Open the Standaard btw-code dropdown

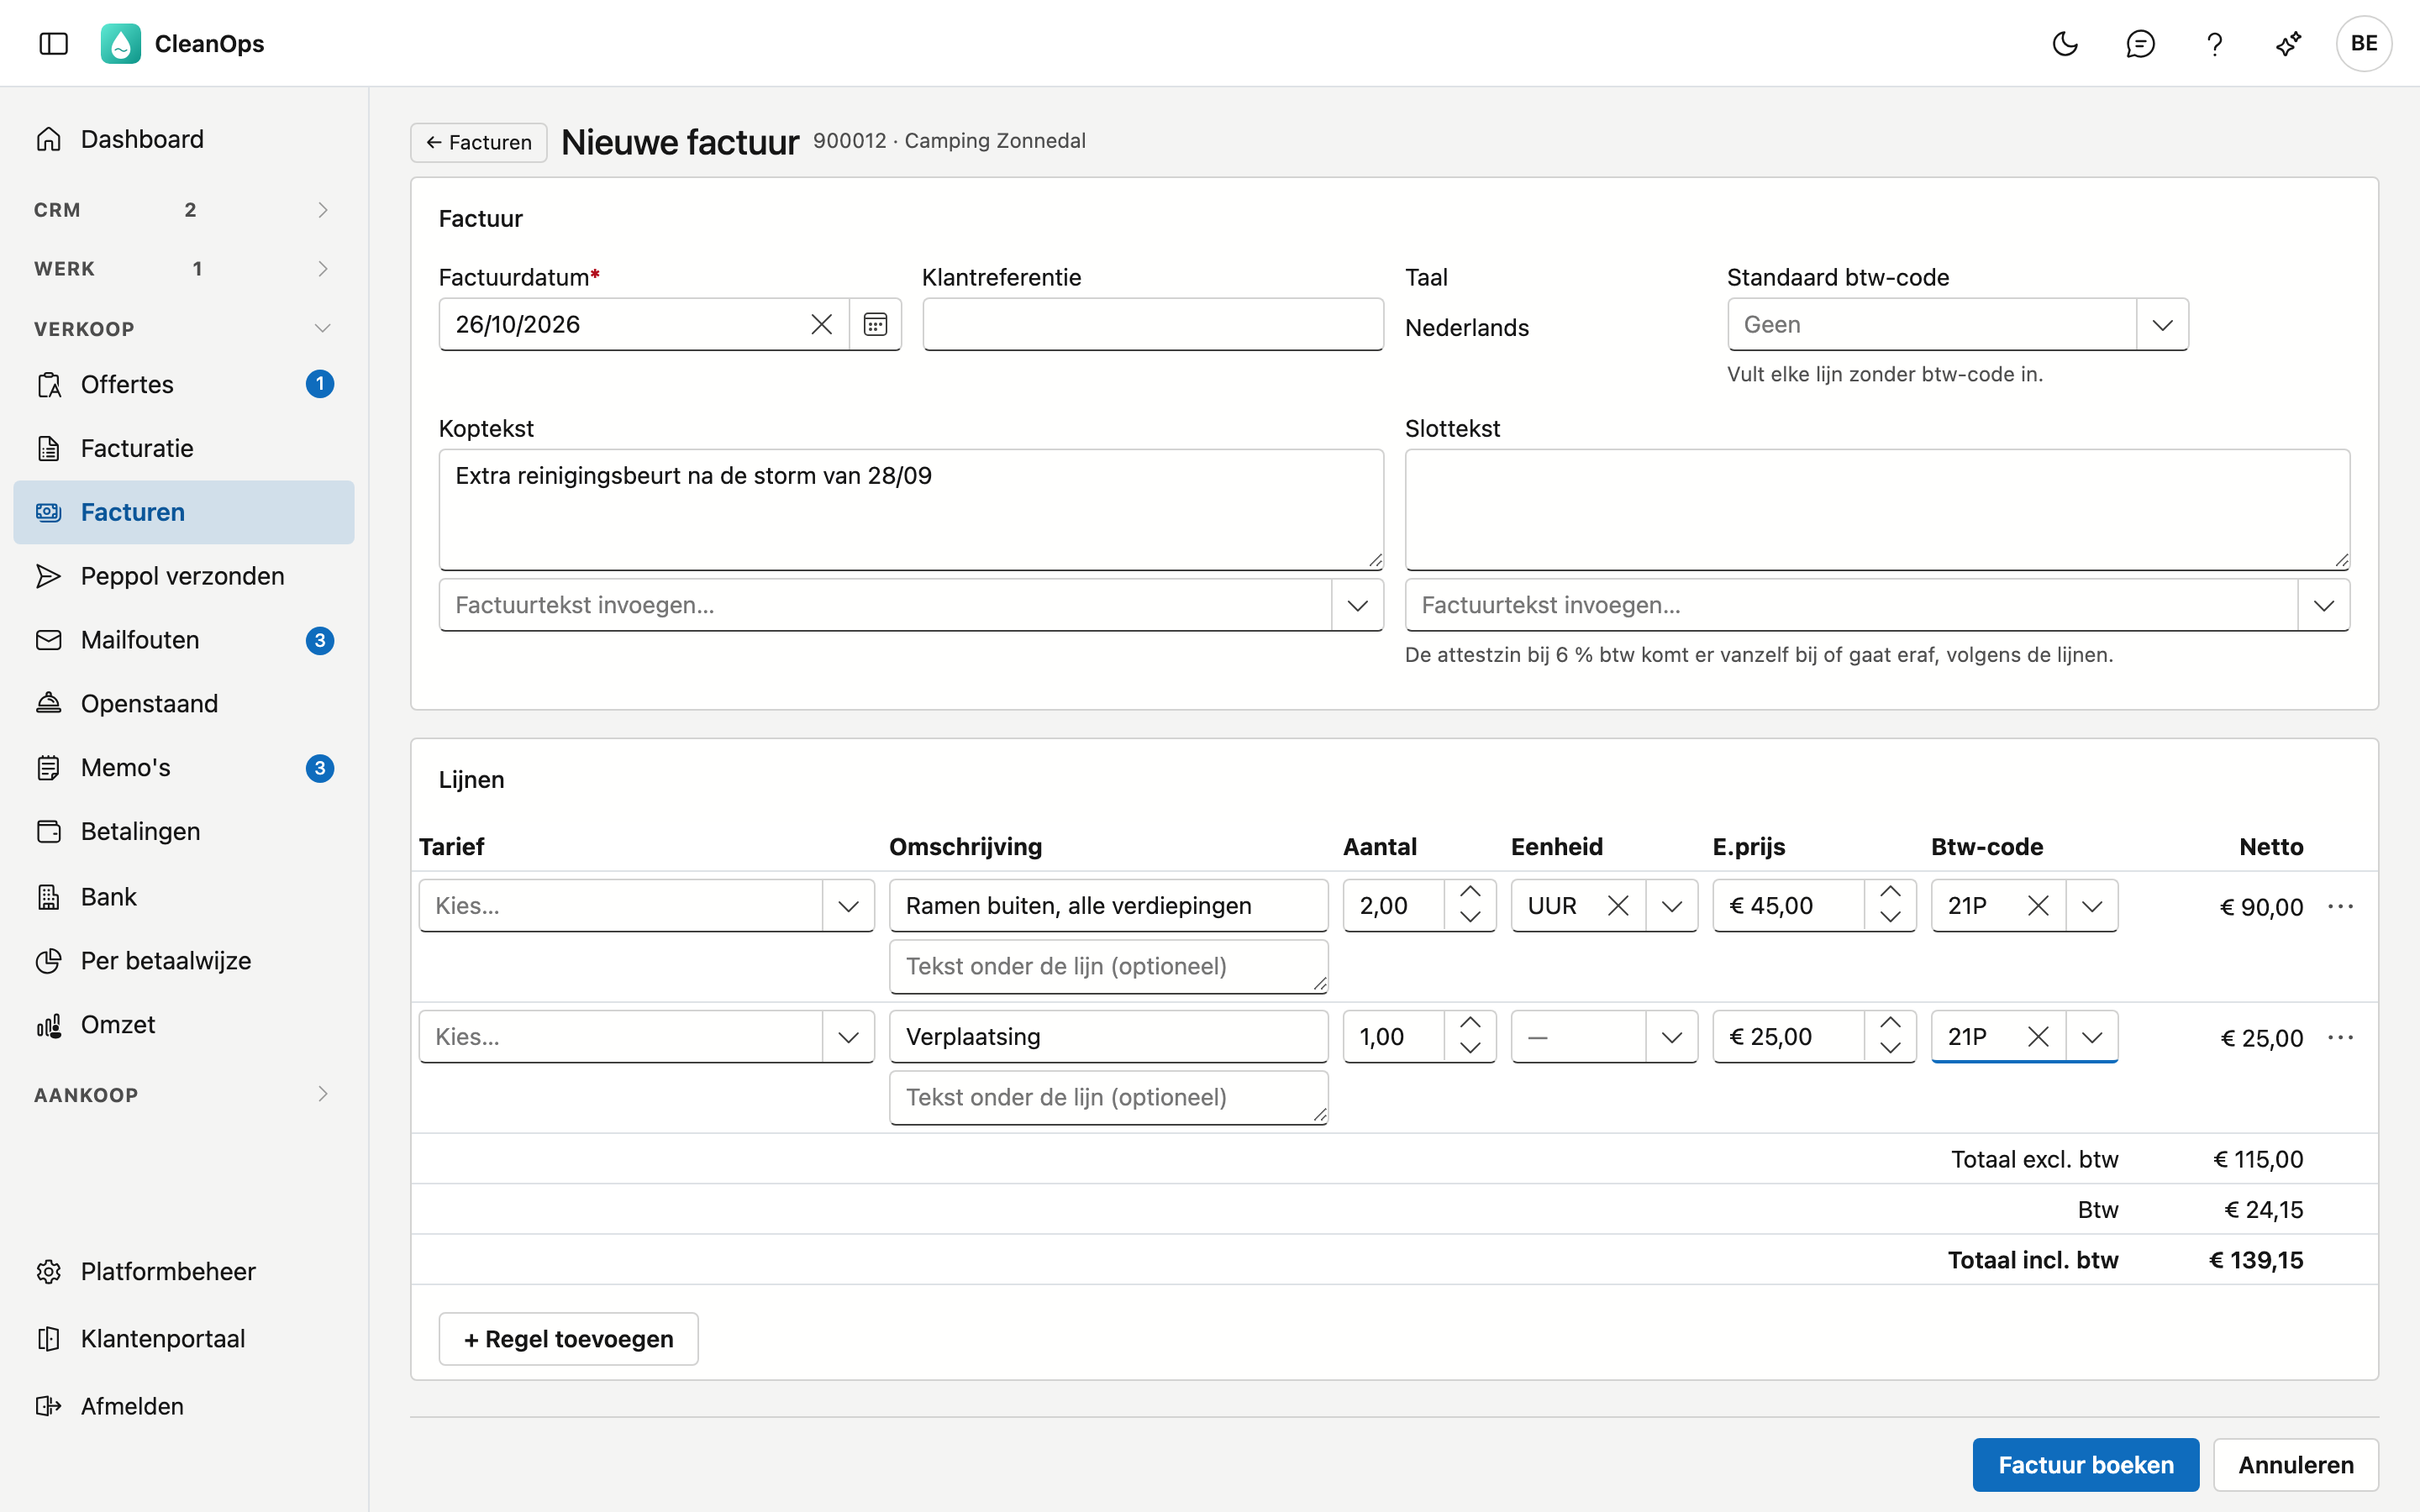point(2162,324)
